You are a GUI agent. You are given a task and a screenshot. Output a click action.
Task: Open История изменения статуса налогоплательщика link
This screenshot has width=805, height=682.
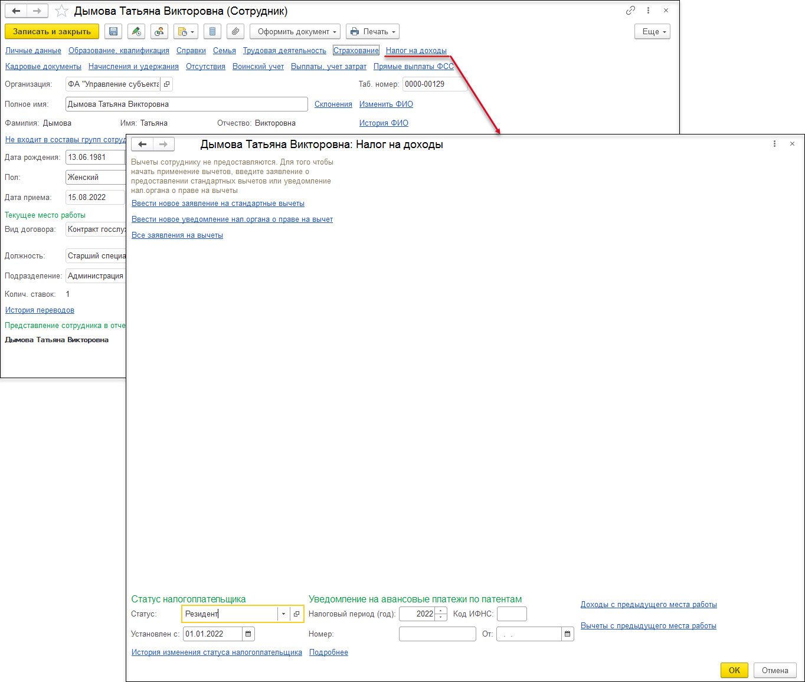(217, 653)
